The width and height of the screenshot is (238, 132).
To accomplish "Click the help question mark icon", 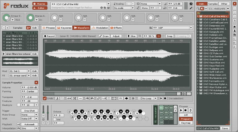I will pyautogui.click(x=191, y=3).
